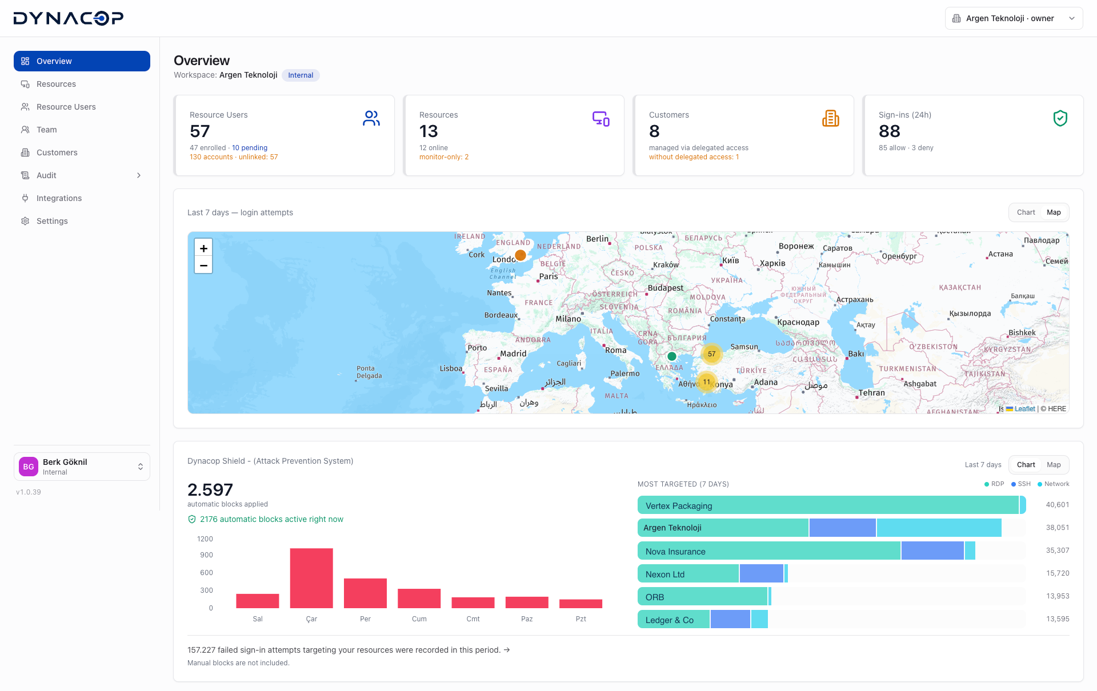Switch login attempts view to Map
1097x691 pixels.
(1054, 212)
